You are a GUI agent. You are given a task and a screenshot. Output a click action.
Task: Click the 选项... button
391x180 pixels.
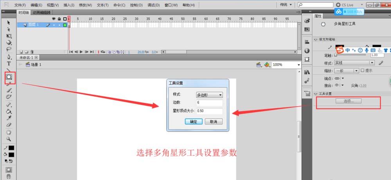point(349,101)
